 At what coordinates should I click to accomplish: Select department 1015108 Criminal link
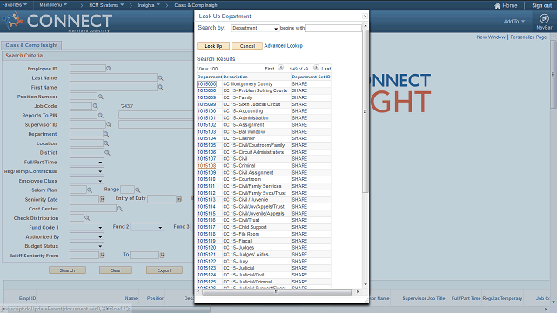click(207, 166)
